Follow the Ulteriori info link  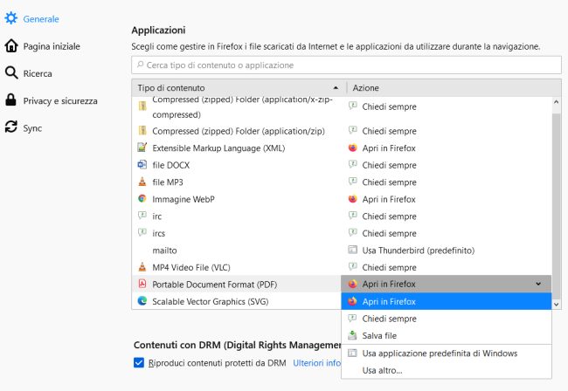[x=316, y=363]
